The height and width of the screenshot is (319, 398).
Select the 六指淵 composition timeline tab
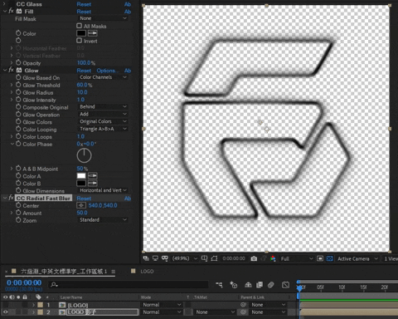point(64,272)
